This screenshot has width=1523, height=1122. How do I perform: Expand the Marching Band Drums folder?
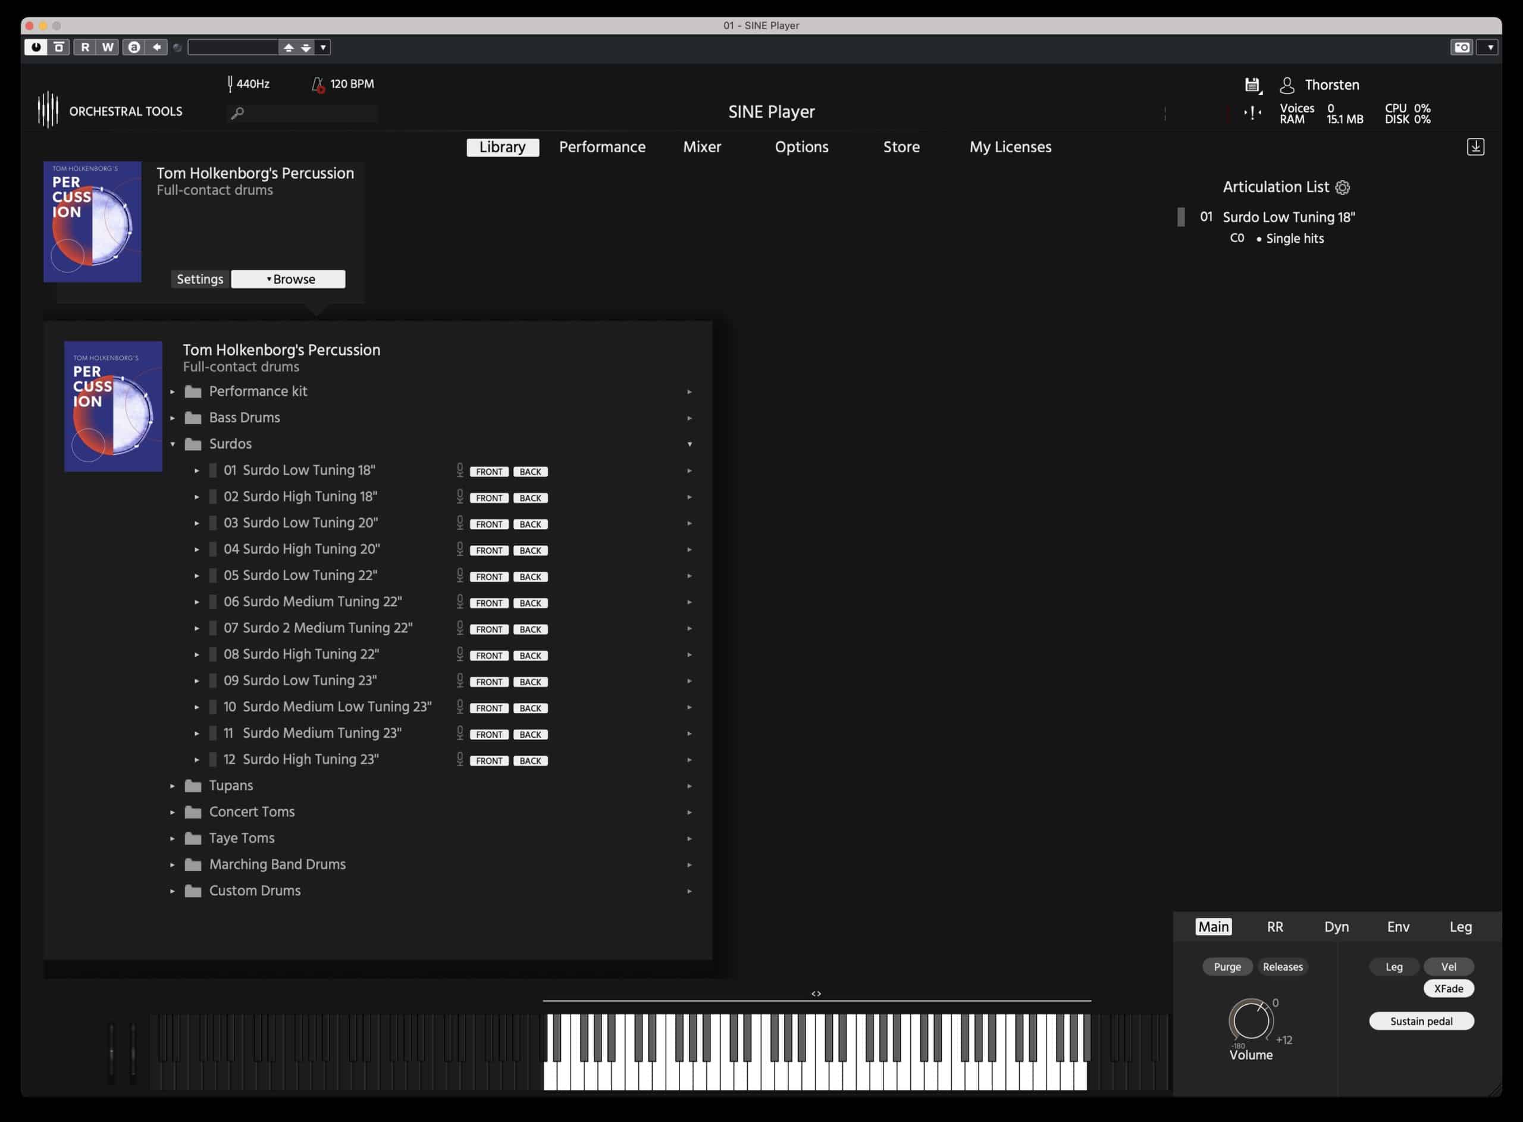173,864
